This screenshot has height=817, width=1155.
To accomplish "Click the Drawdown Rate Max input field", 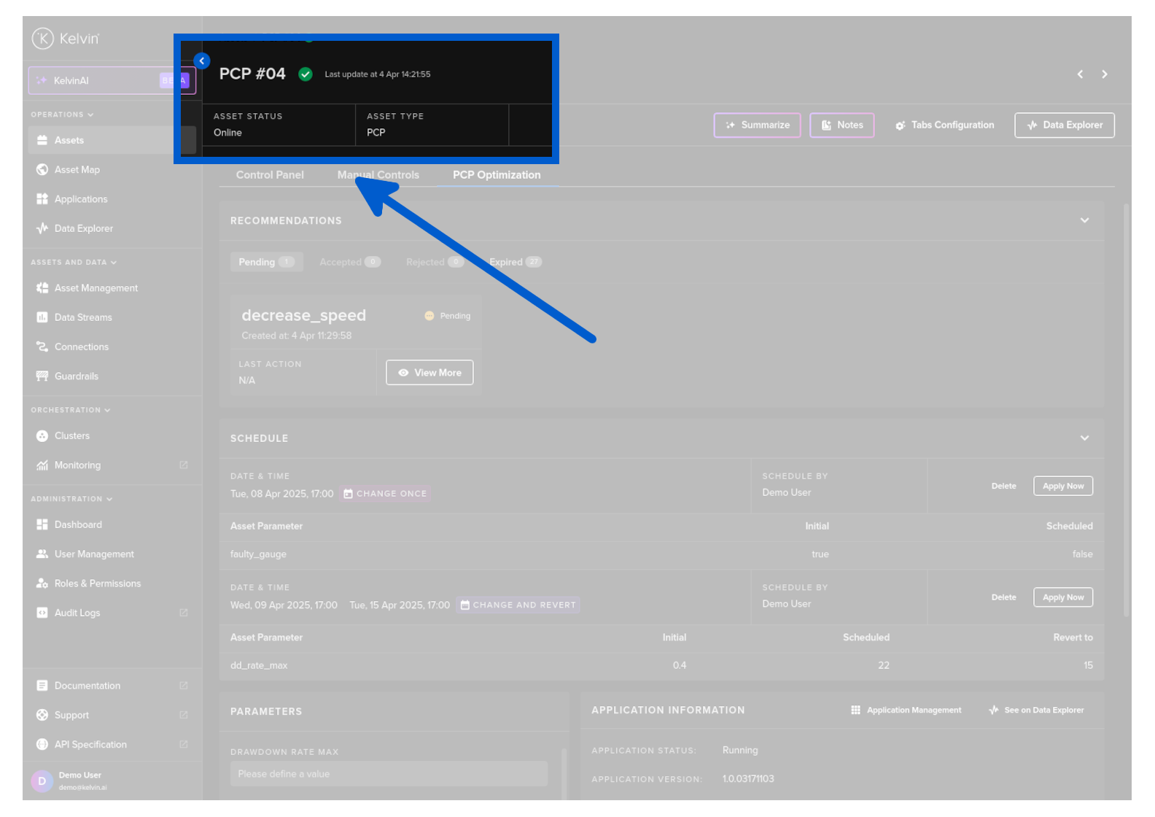I will click(389, 774).
